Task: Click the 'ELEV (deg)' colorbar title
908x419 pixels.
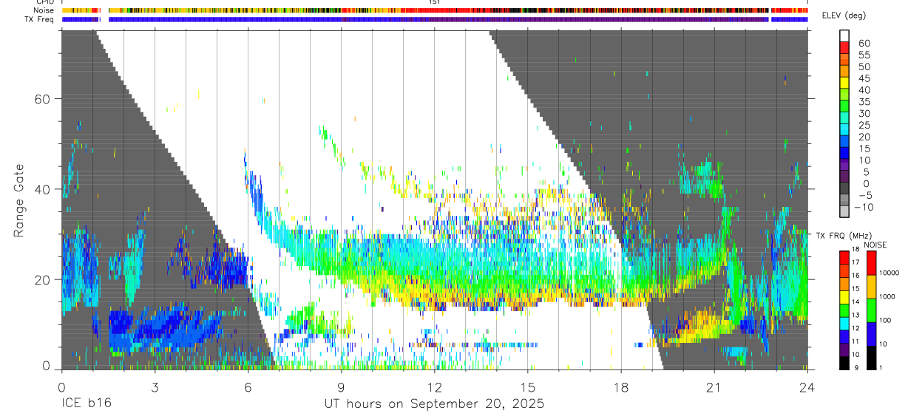Action: [x=844, y=16]
